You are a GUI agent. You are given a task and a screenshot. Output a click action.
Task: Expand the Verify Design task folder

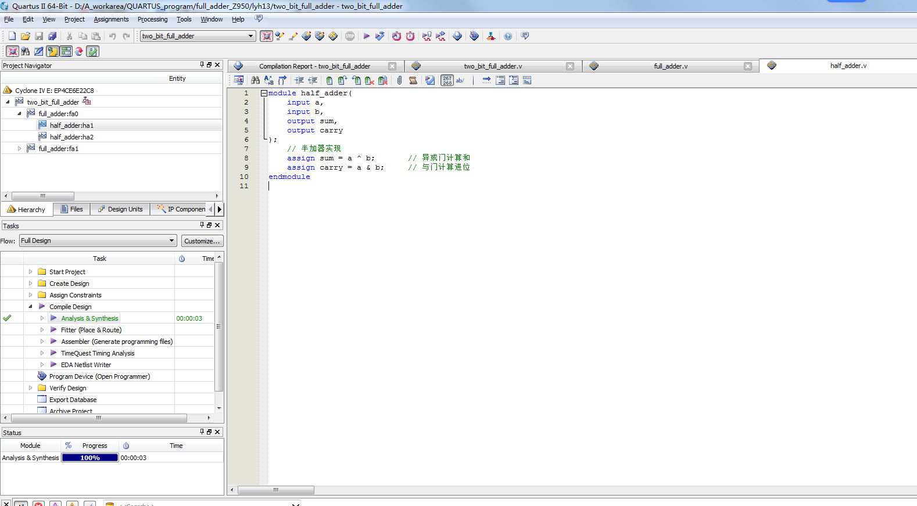pyautogui.click(x=30, y=387)
